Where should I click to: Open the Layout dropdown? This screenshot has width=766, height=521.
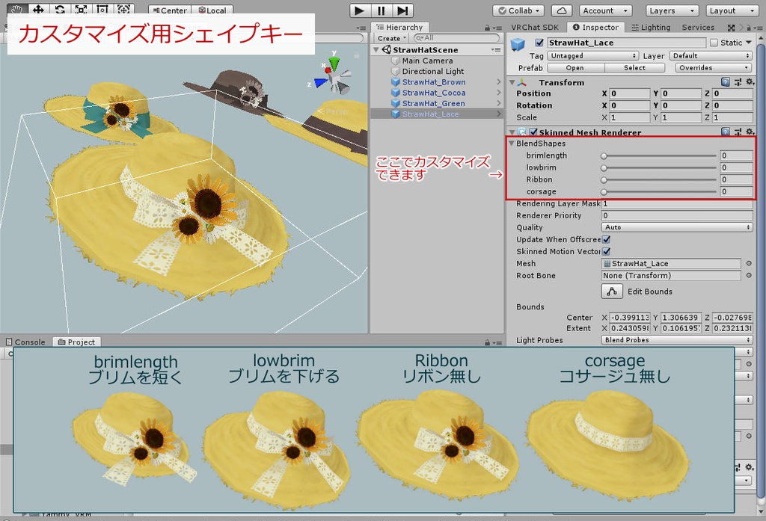(x=732, y=10)
